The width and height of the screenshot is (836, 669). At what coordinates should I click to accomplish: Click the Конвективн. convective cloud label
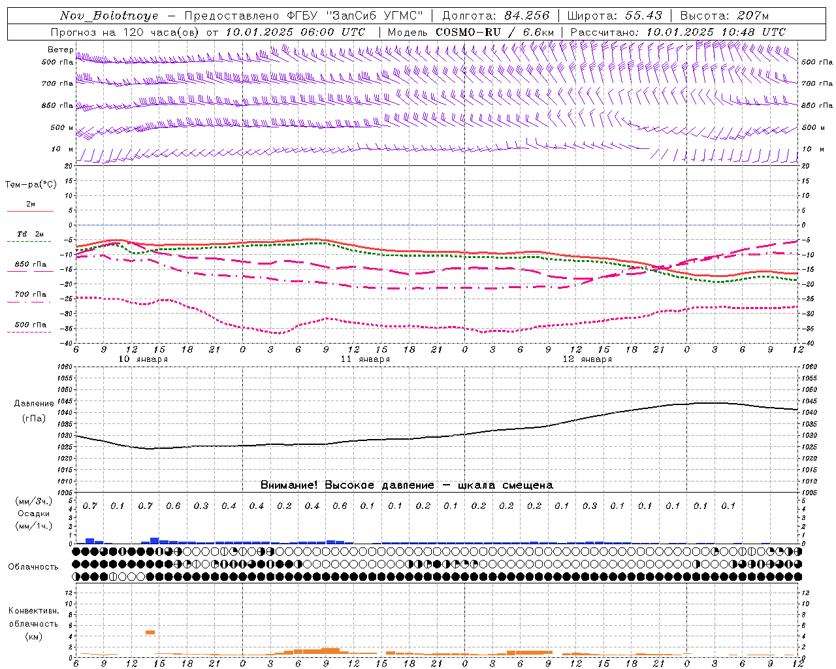[33, 611]
